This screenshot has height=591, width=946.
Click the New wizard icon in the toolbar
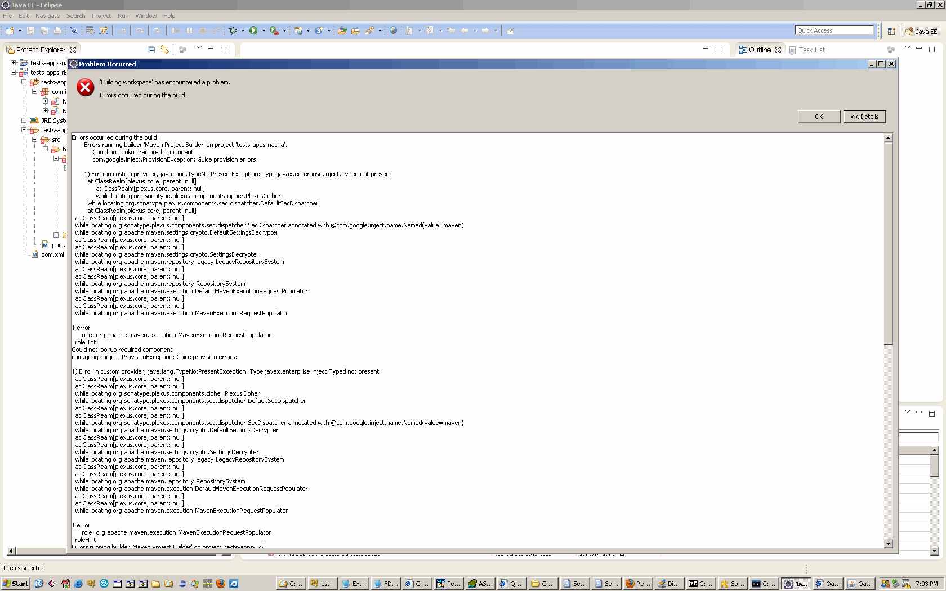pos(10,31)
